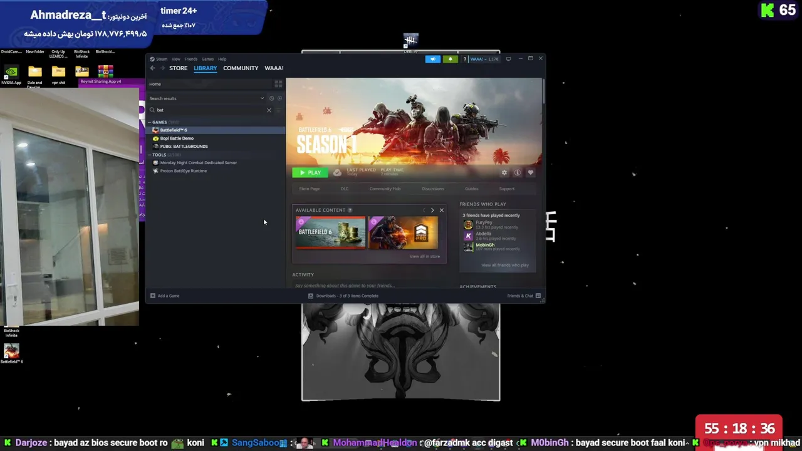Close the Available Content panel

click(x=441, y=210)
